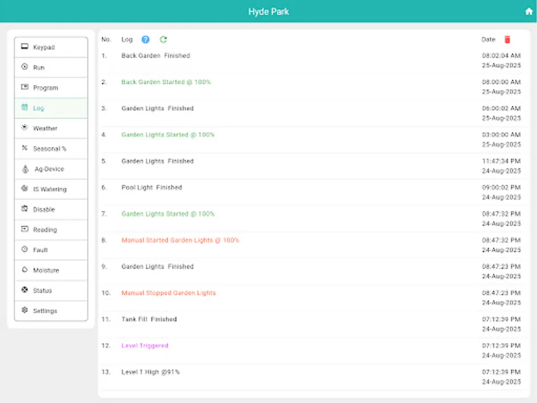Image resolution: width=537 pixels, height=403 pixels.
Task: Select the Weather icon in the sidebar
Action: click(x=25, y=128)
